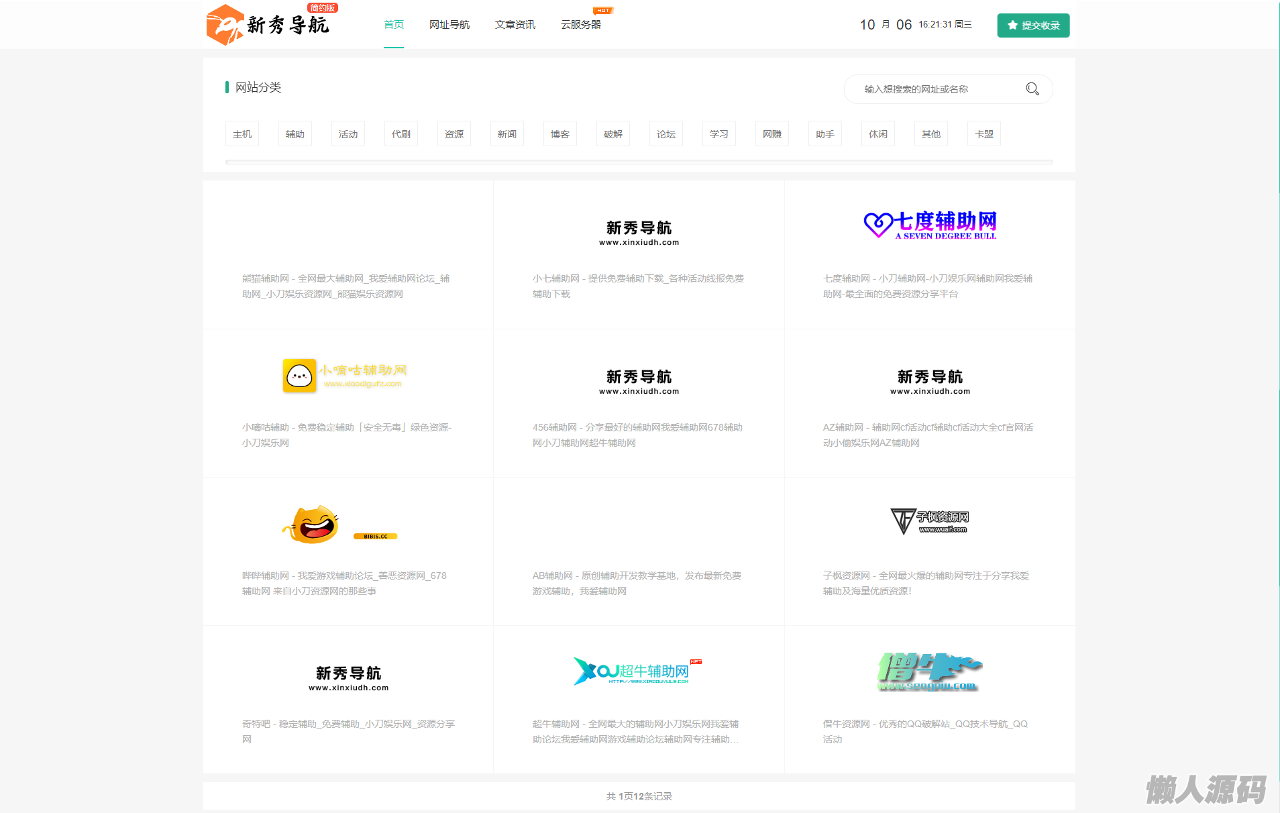Image resolution: width=1280 pixels, height=813 pixels.
Task: Open the 僧牛 green logo
Action: coord(930,671)
